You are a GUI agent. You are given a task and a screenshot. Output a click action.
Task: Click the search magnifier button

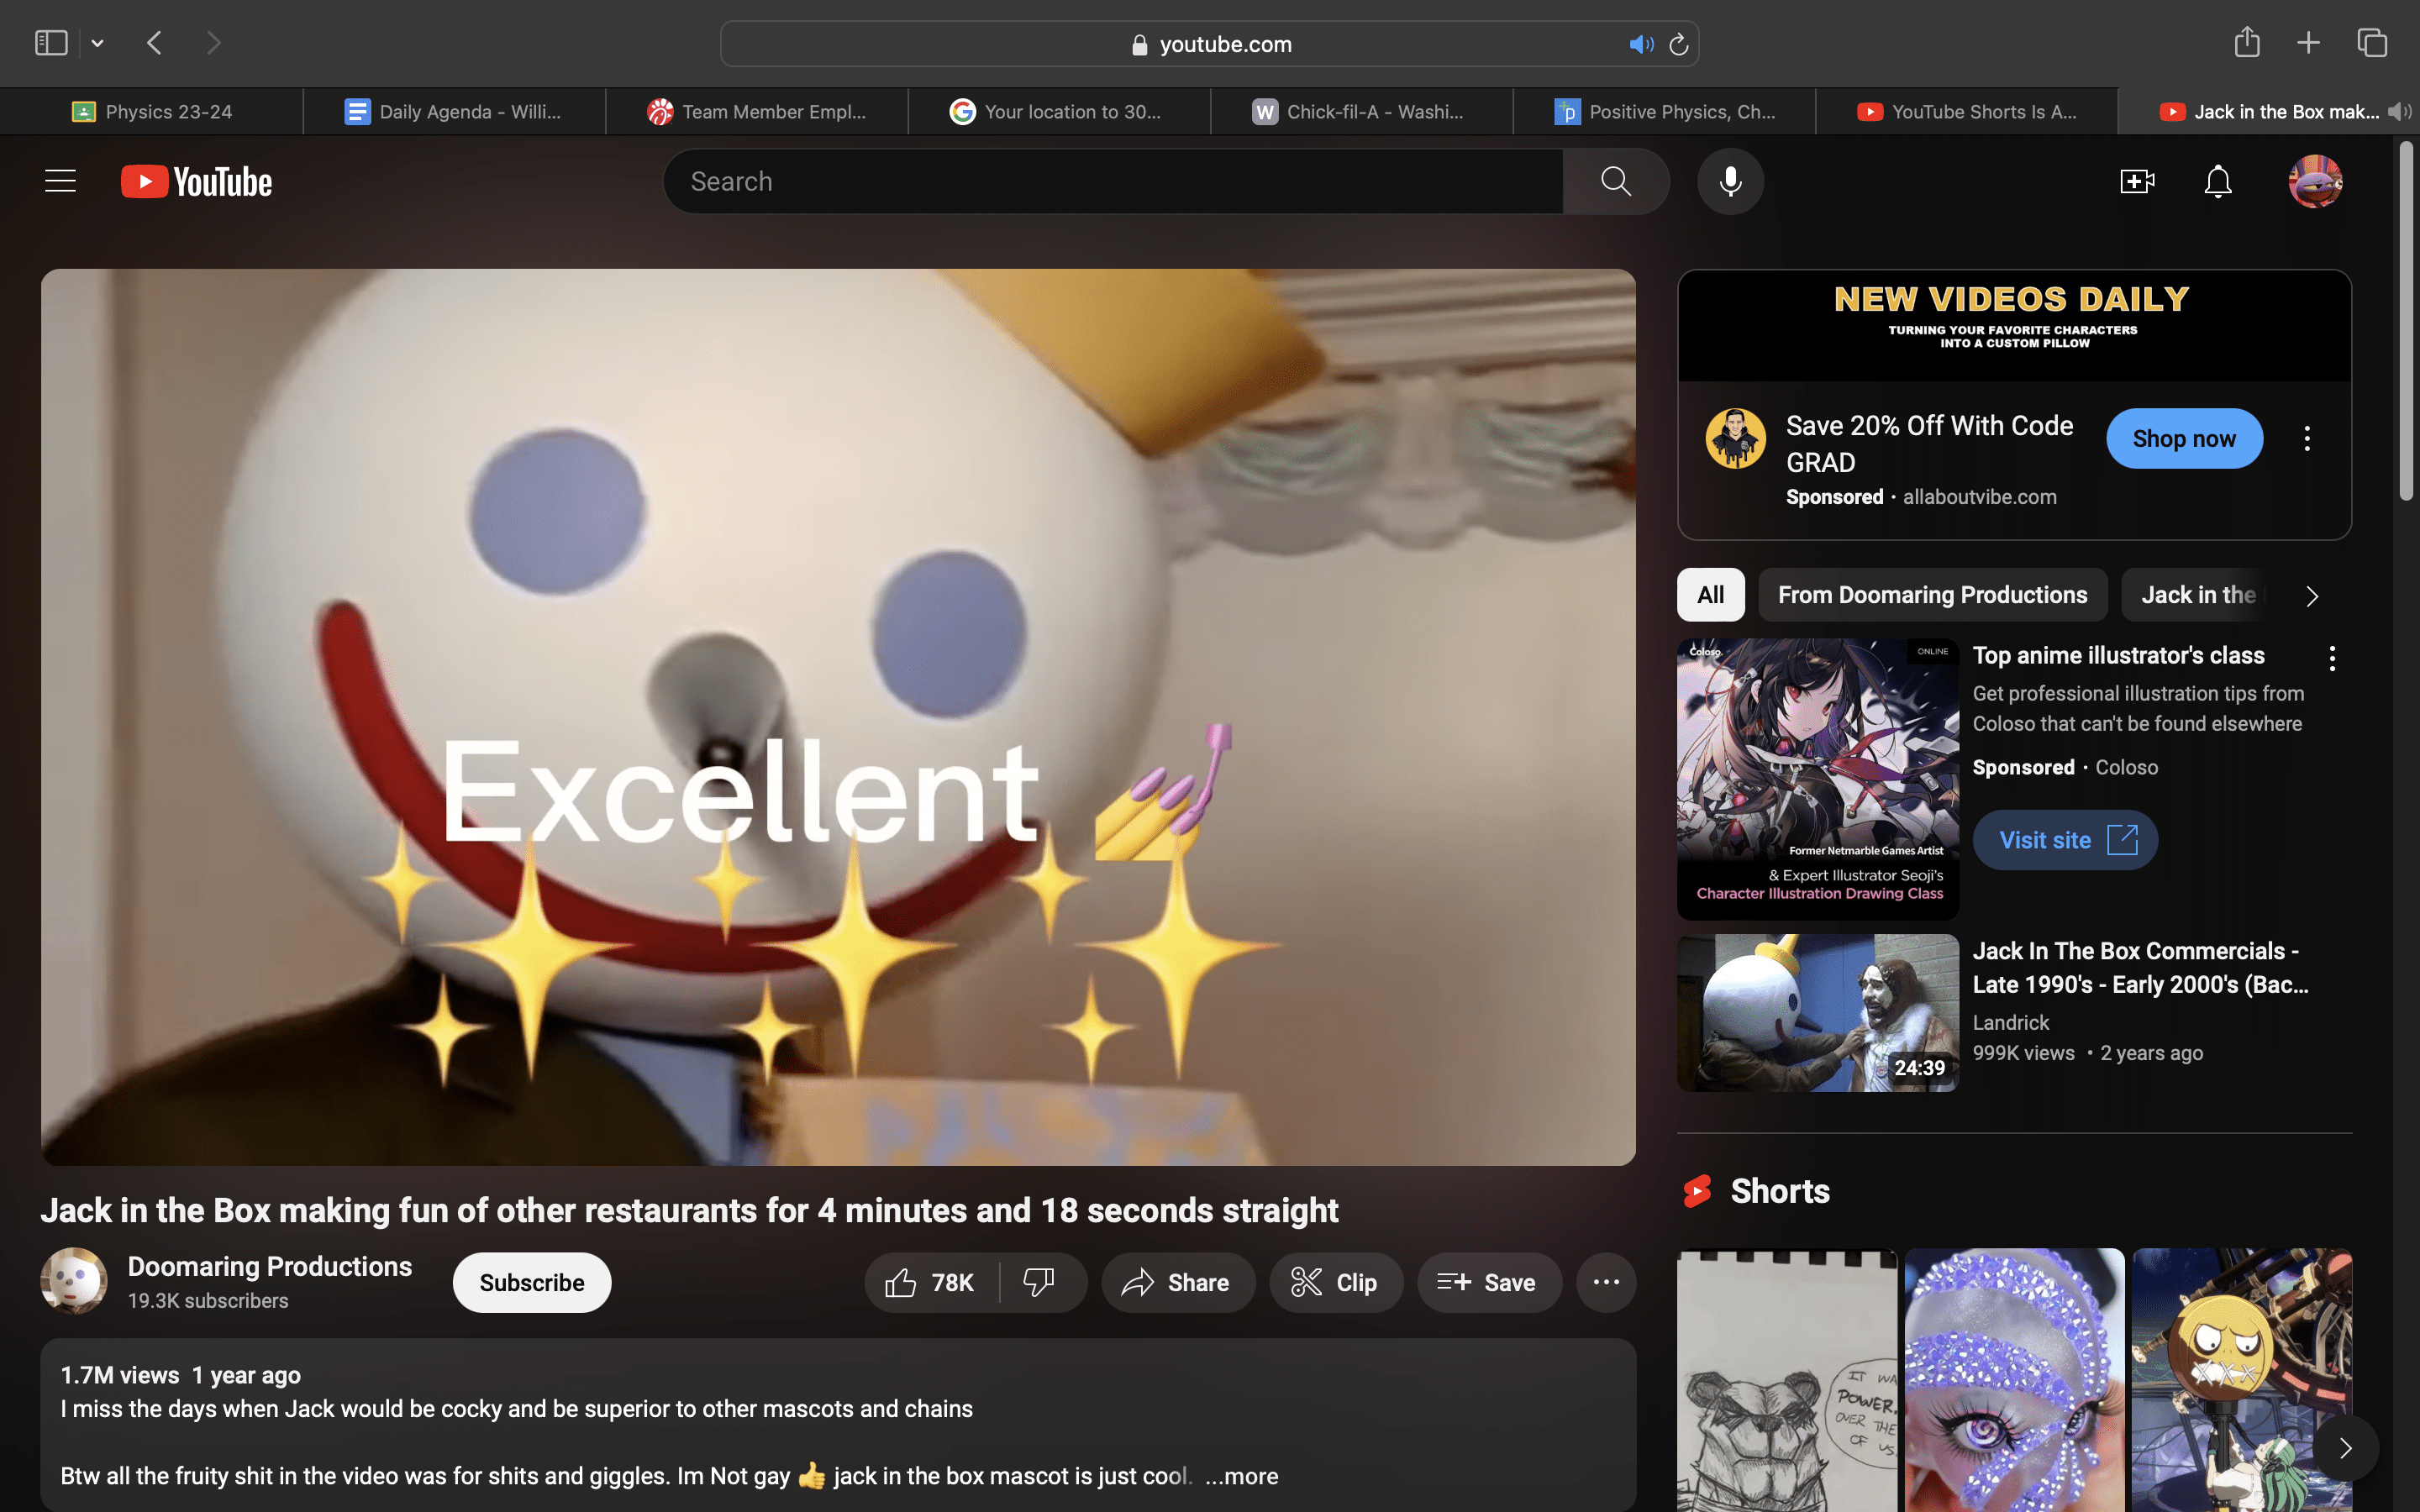[1615, 181]
